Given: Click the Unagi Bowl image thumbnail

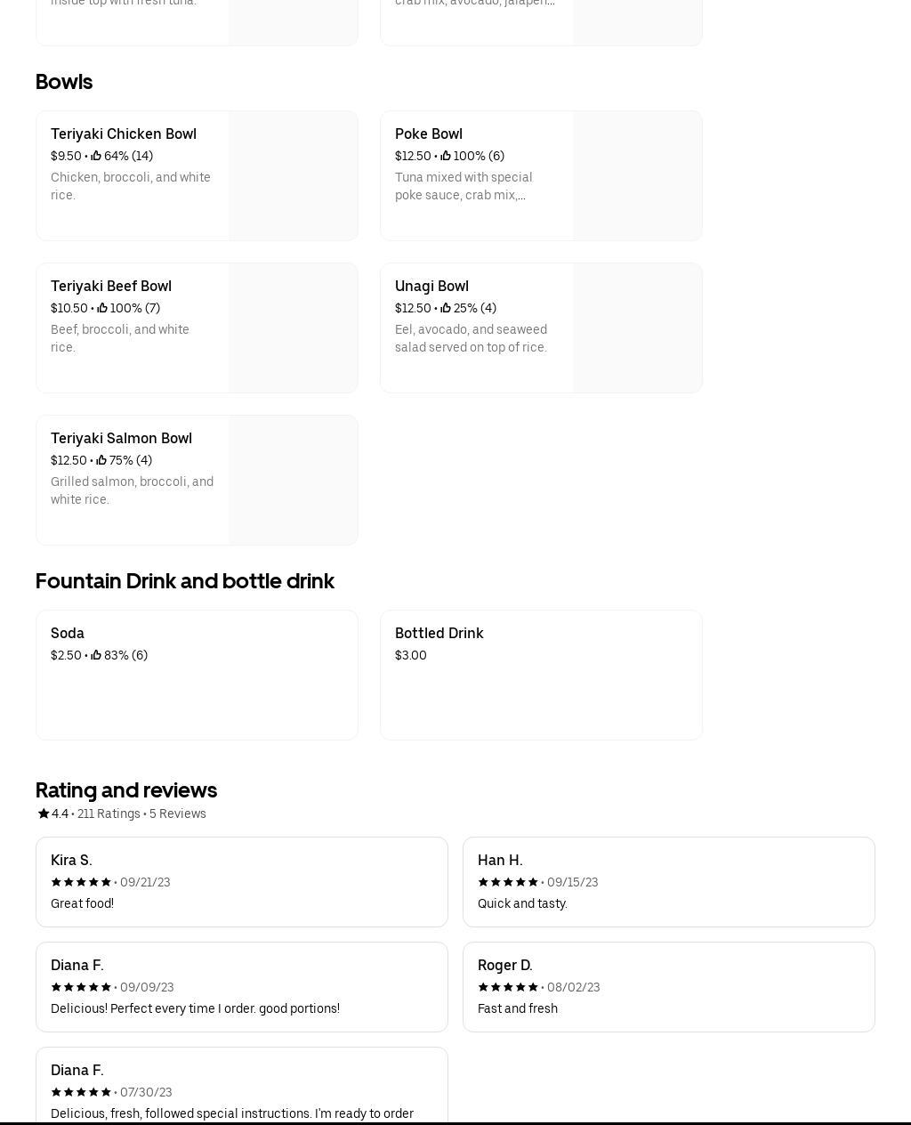Looking at the screenshot, I should (x=637, y=328).
